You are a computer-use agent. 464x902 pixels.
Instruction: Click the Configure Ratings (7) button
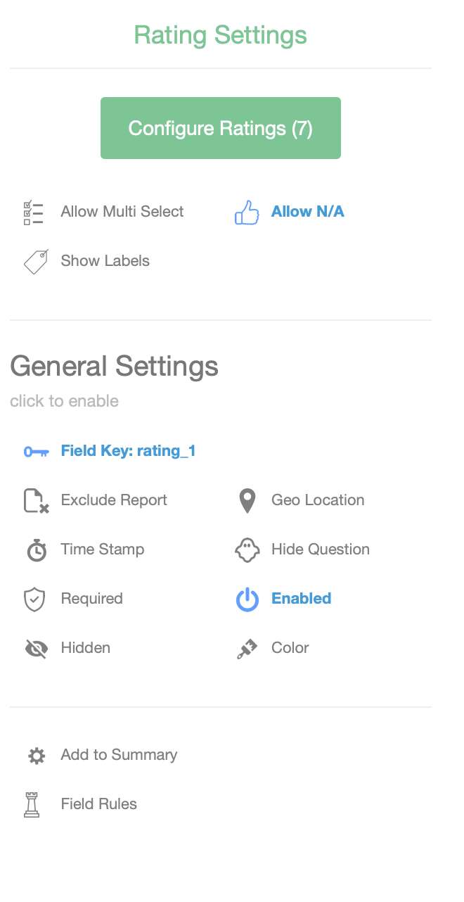220,128
